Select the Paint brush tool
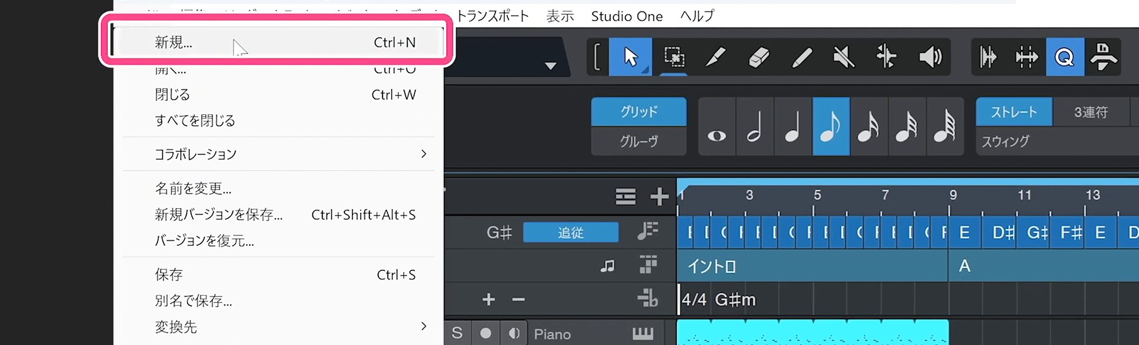The width and height of the screenshot is (1139, 345). (x=716, y=57)
